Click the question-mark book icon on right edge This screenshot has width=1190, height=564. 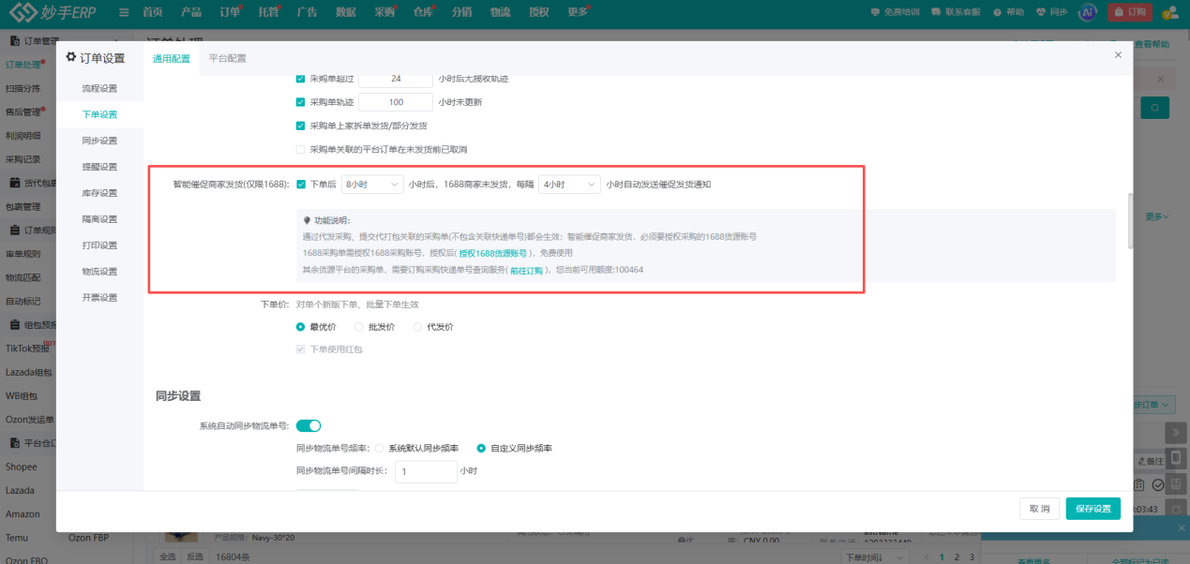(x=1175, y=484)
